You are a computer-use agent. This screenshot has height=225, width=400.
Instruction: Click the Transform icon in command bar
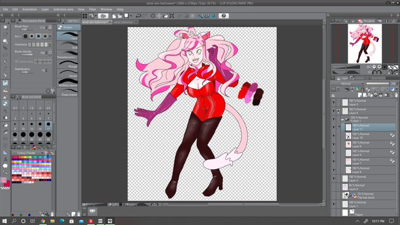pos(172,16)
